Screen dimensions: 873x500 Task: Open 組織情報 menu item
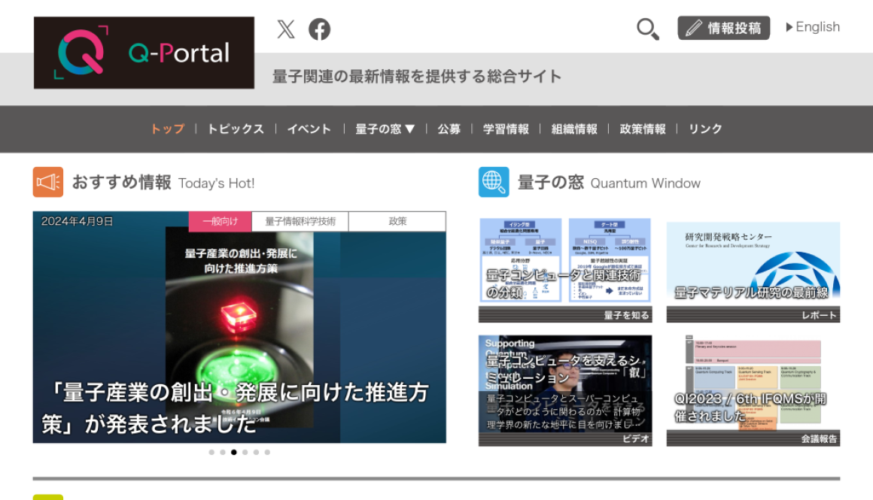[574, 129]
